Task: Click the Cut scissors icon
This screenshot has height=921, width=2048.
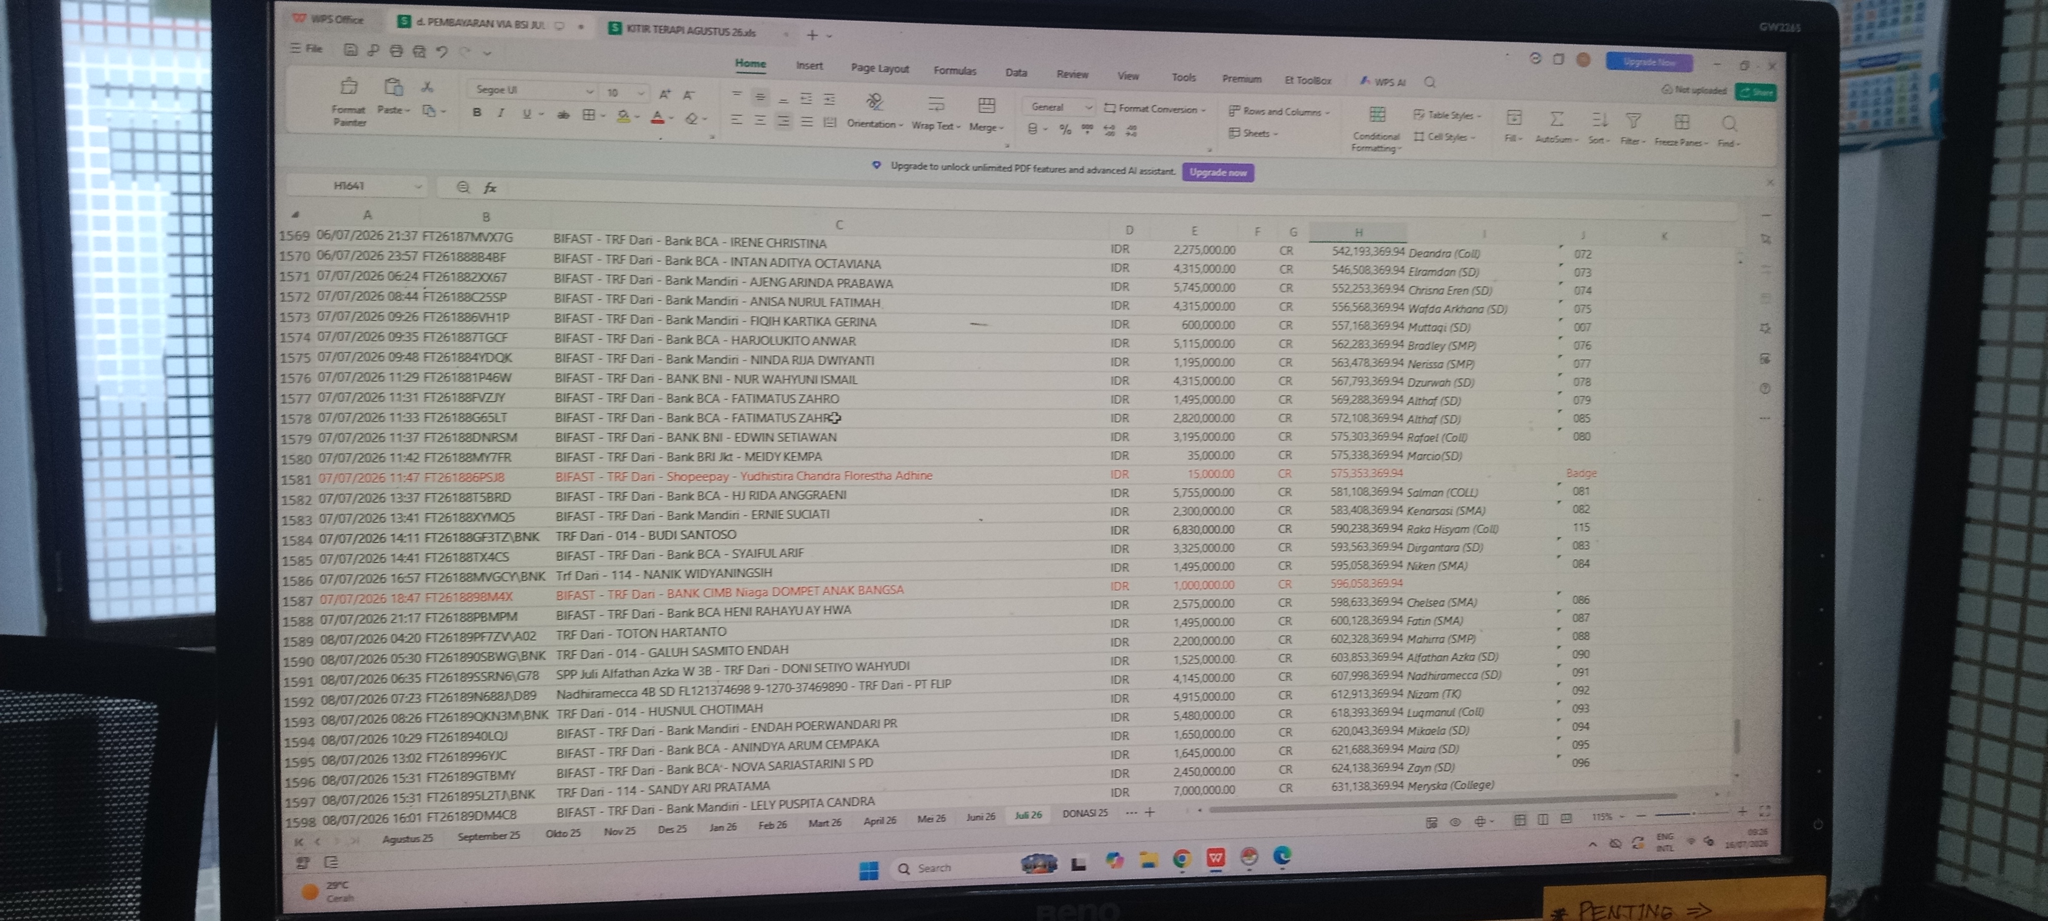Action: (427, 87)
